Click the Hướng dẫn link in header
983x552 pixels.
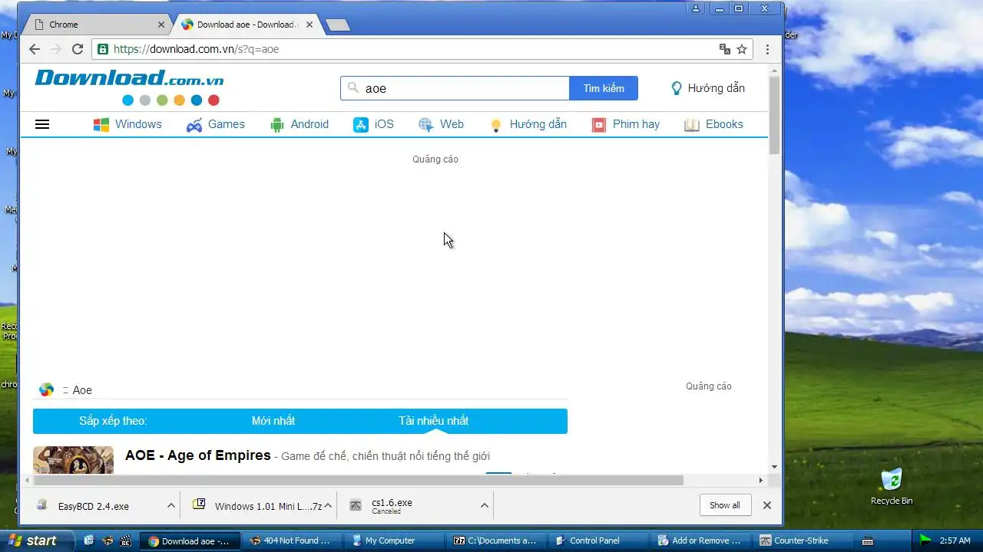(716, 88)
